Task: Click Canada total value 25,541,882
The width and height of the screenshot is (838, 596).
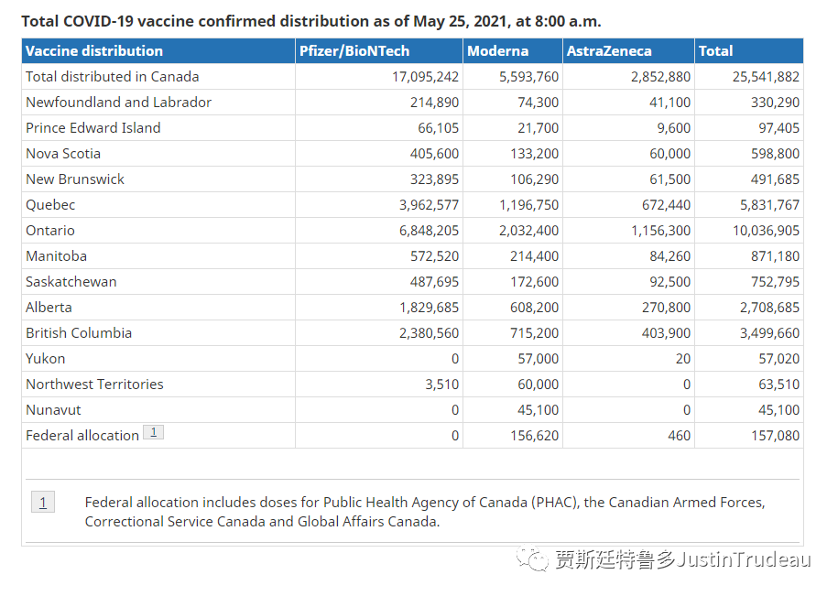Action: 766,76
